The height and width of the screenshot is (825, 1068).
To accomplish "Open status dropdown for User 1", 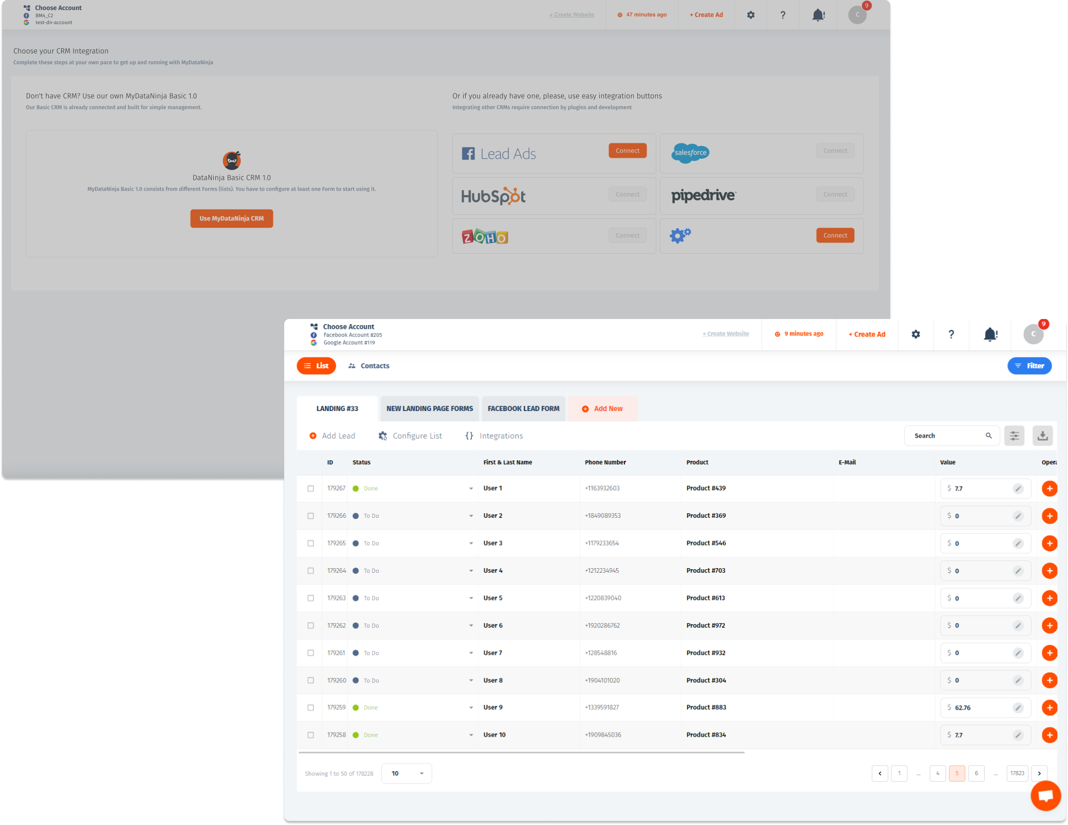I will [471, 489].
